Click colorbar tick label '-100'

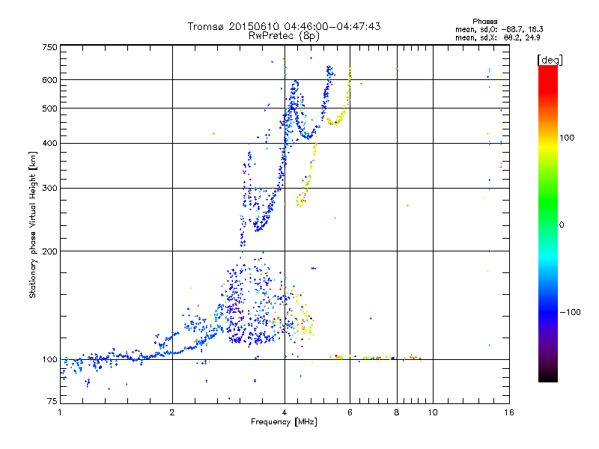(570, 312)
